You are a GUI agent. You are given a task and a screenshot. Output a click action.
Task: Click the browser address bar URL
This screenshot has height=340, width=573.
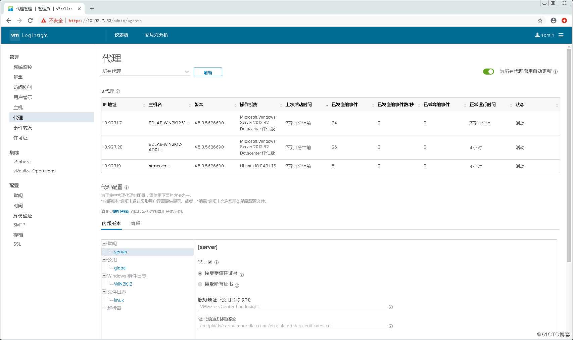105,21
